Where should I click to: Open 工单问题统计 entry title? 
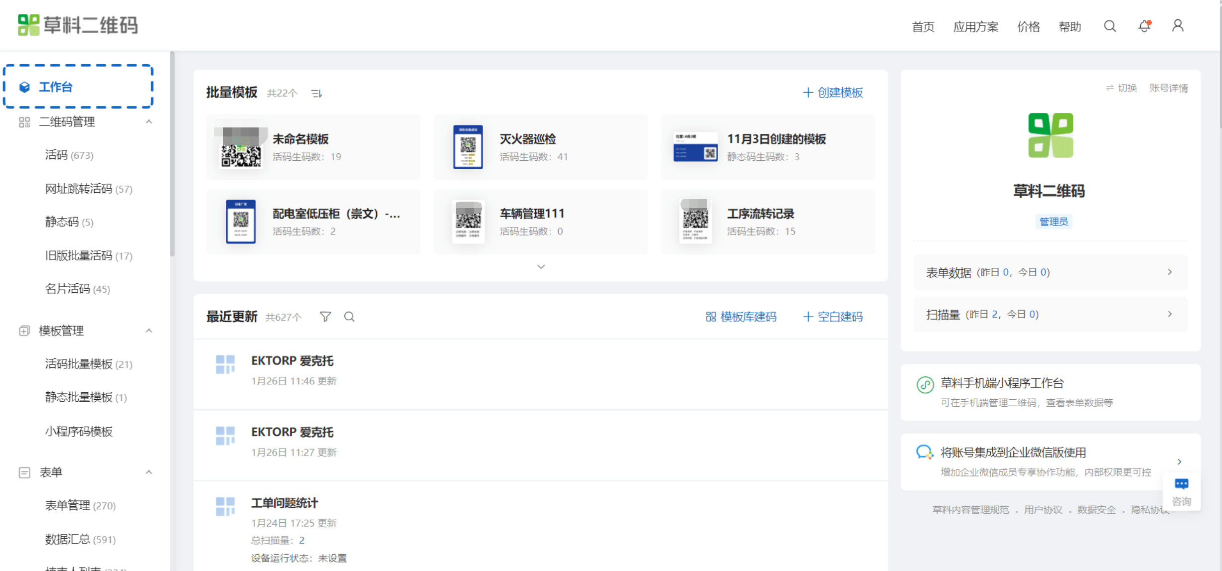[285, 503]
